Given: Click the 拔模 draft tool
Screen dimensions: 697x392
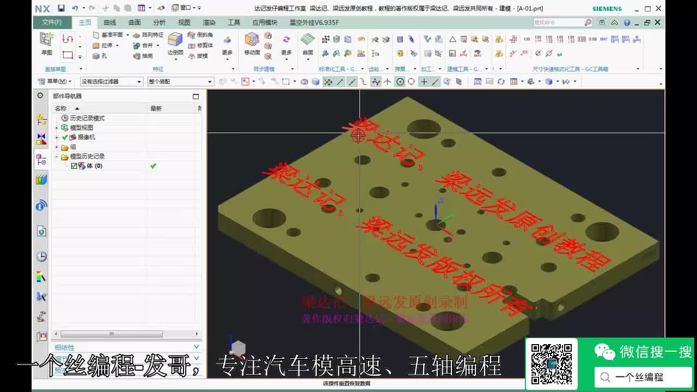Looking at the screenshot, I should coord(198,56).
